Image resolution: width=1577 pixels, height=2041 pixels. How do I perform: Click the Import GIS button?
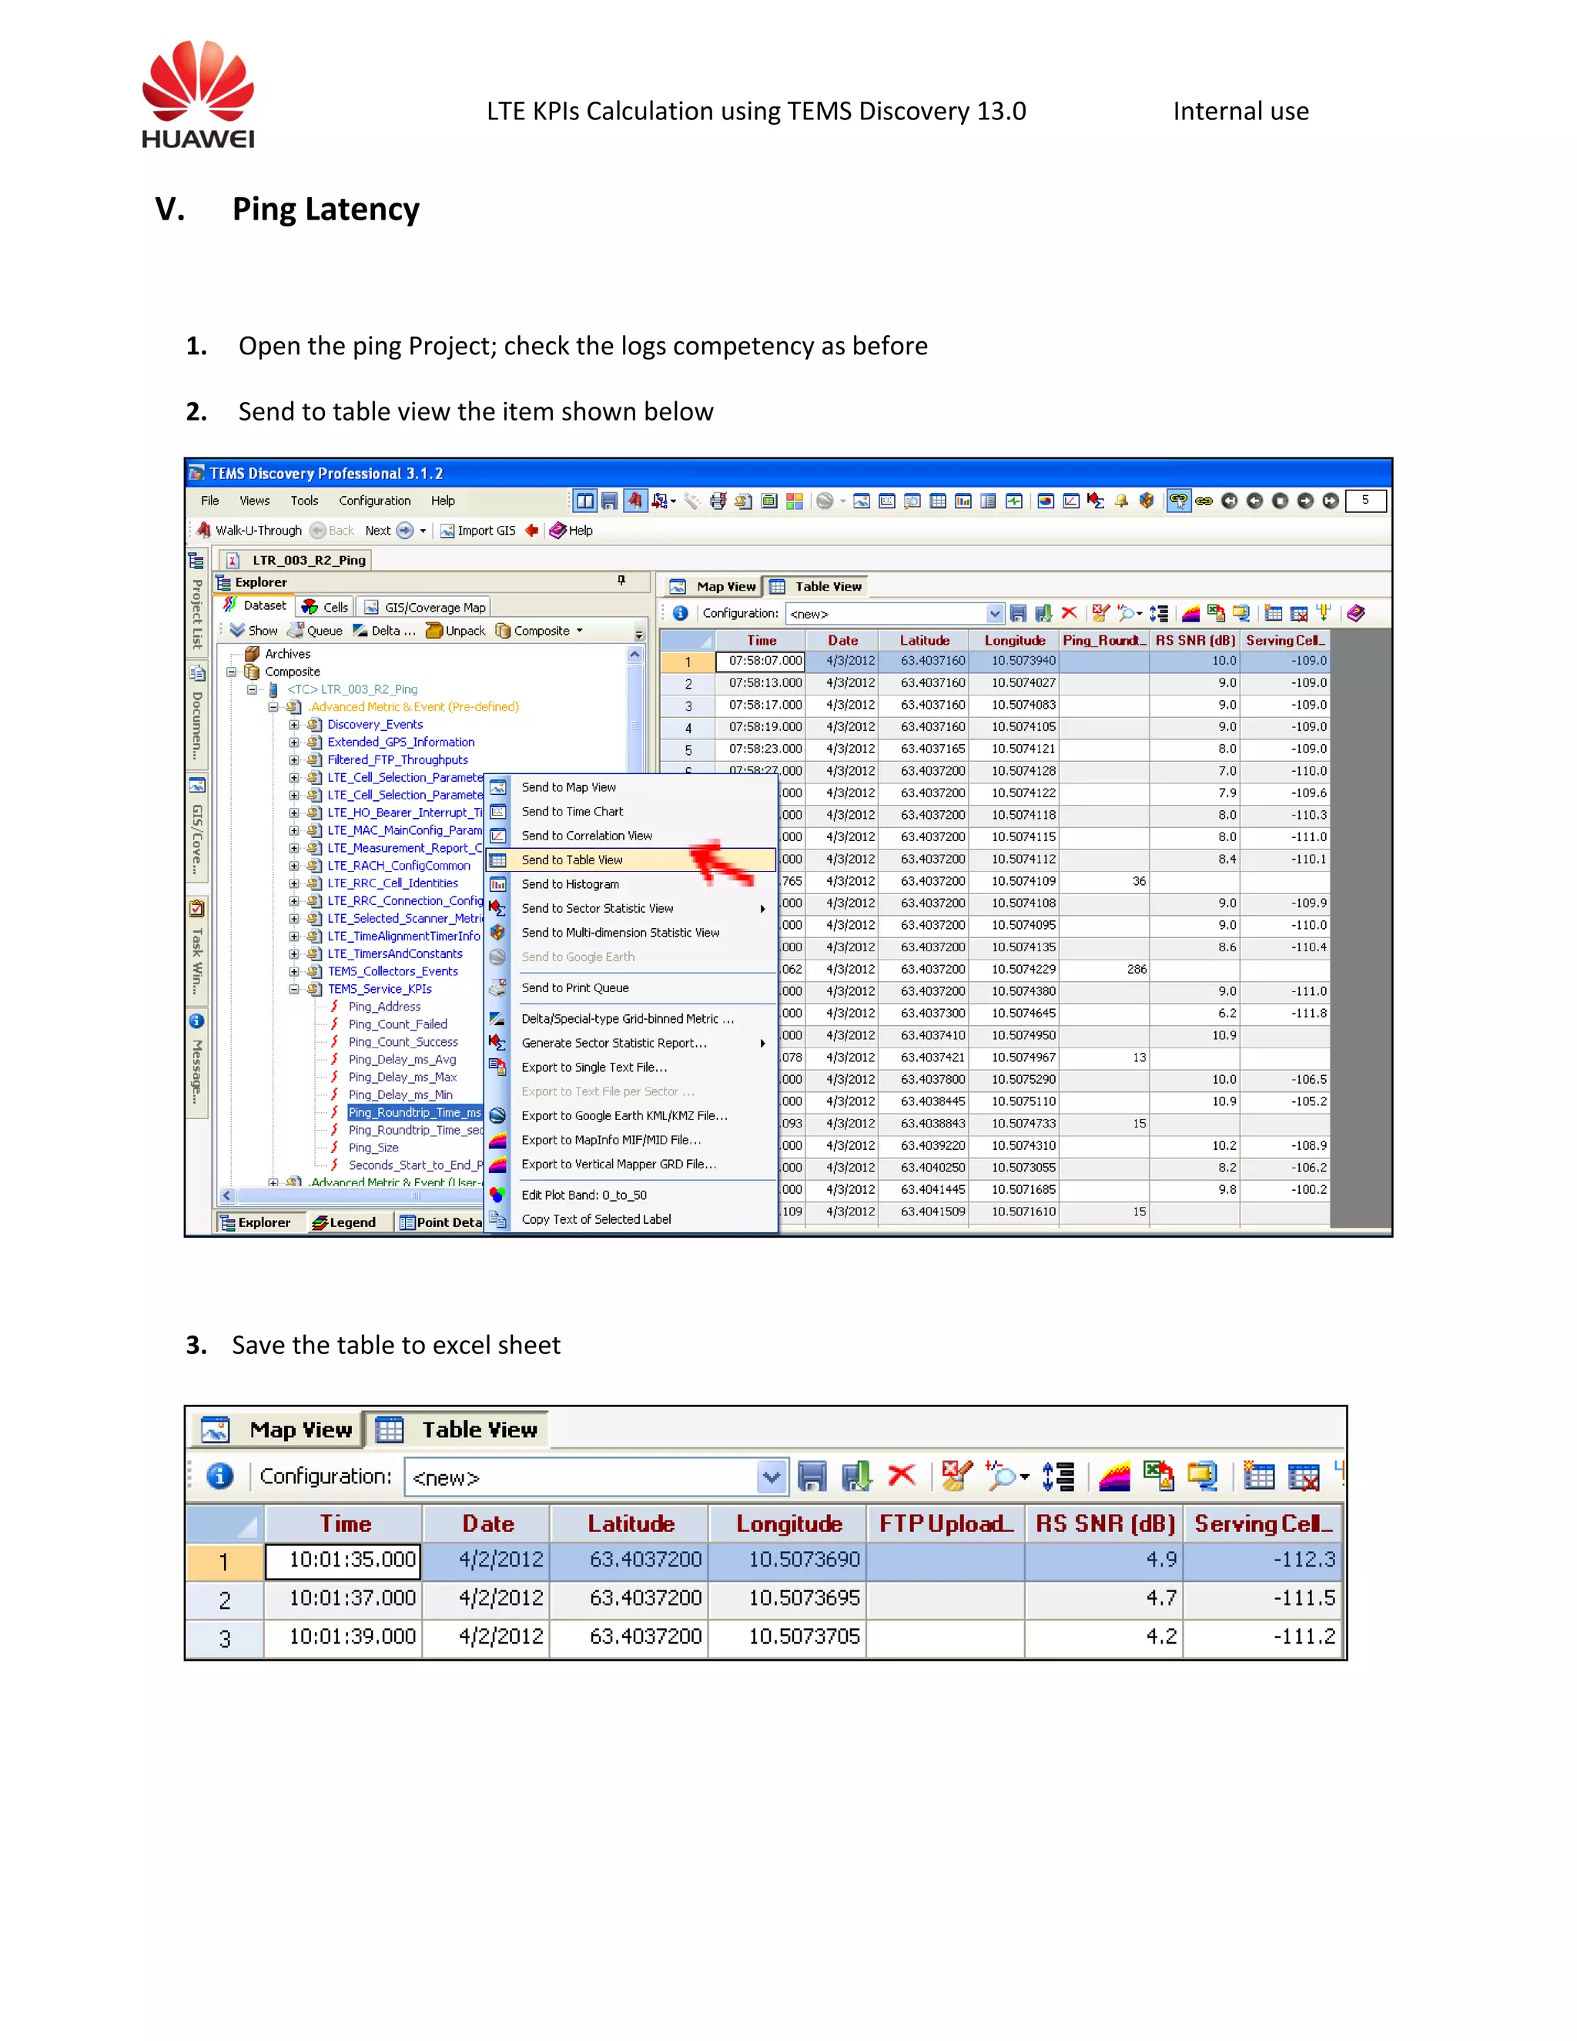click(478, 530)
